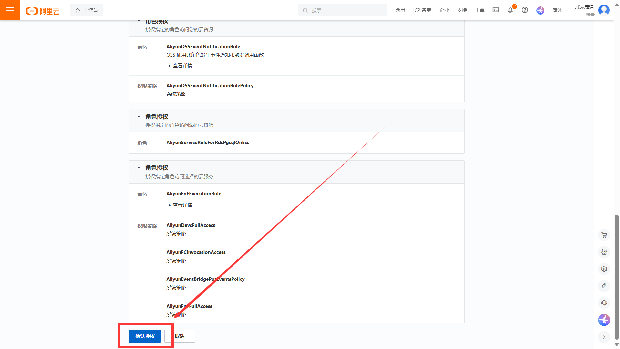Collapse the 角色授权 section for selected cloud services
Image resolution: width=620 pixels, height=349 pixels.
click(139, 167)
